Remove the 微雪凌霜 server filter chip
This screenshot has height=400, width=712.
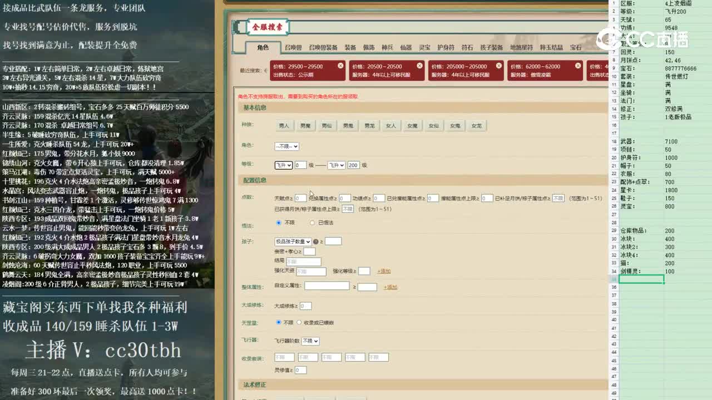[x=577, y=65]
